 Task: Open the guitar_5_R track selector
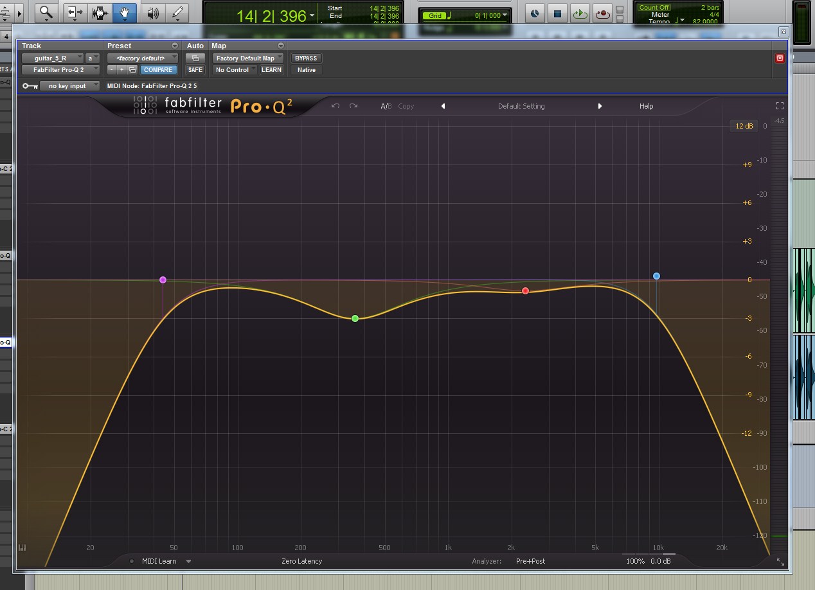coord(53,58)
